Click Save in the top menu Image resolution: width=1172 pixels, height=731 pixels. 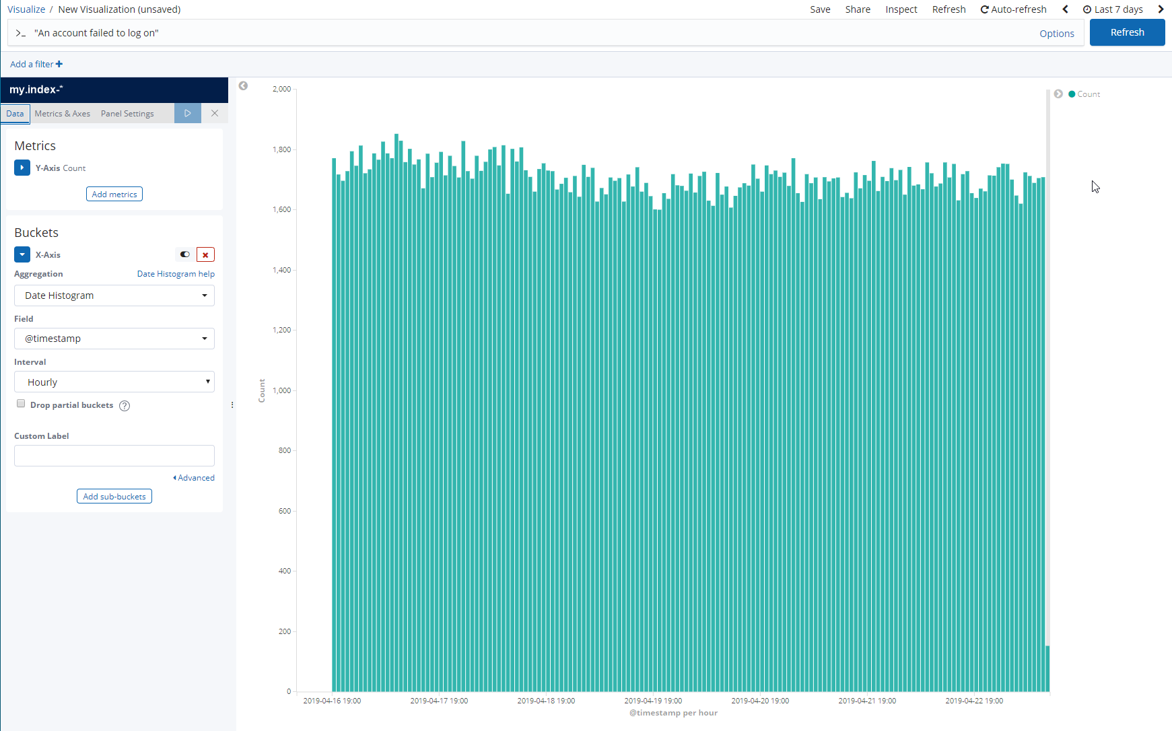tap(820, 9)
